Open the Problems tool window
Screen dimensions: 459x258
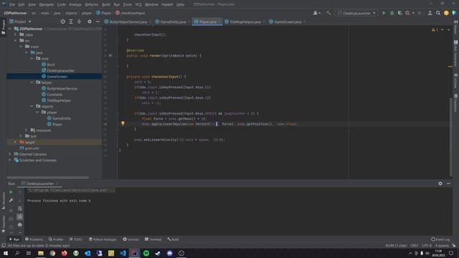34,239
